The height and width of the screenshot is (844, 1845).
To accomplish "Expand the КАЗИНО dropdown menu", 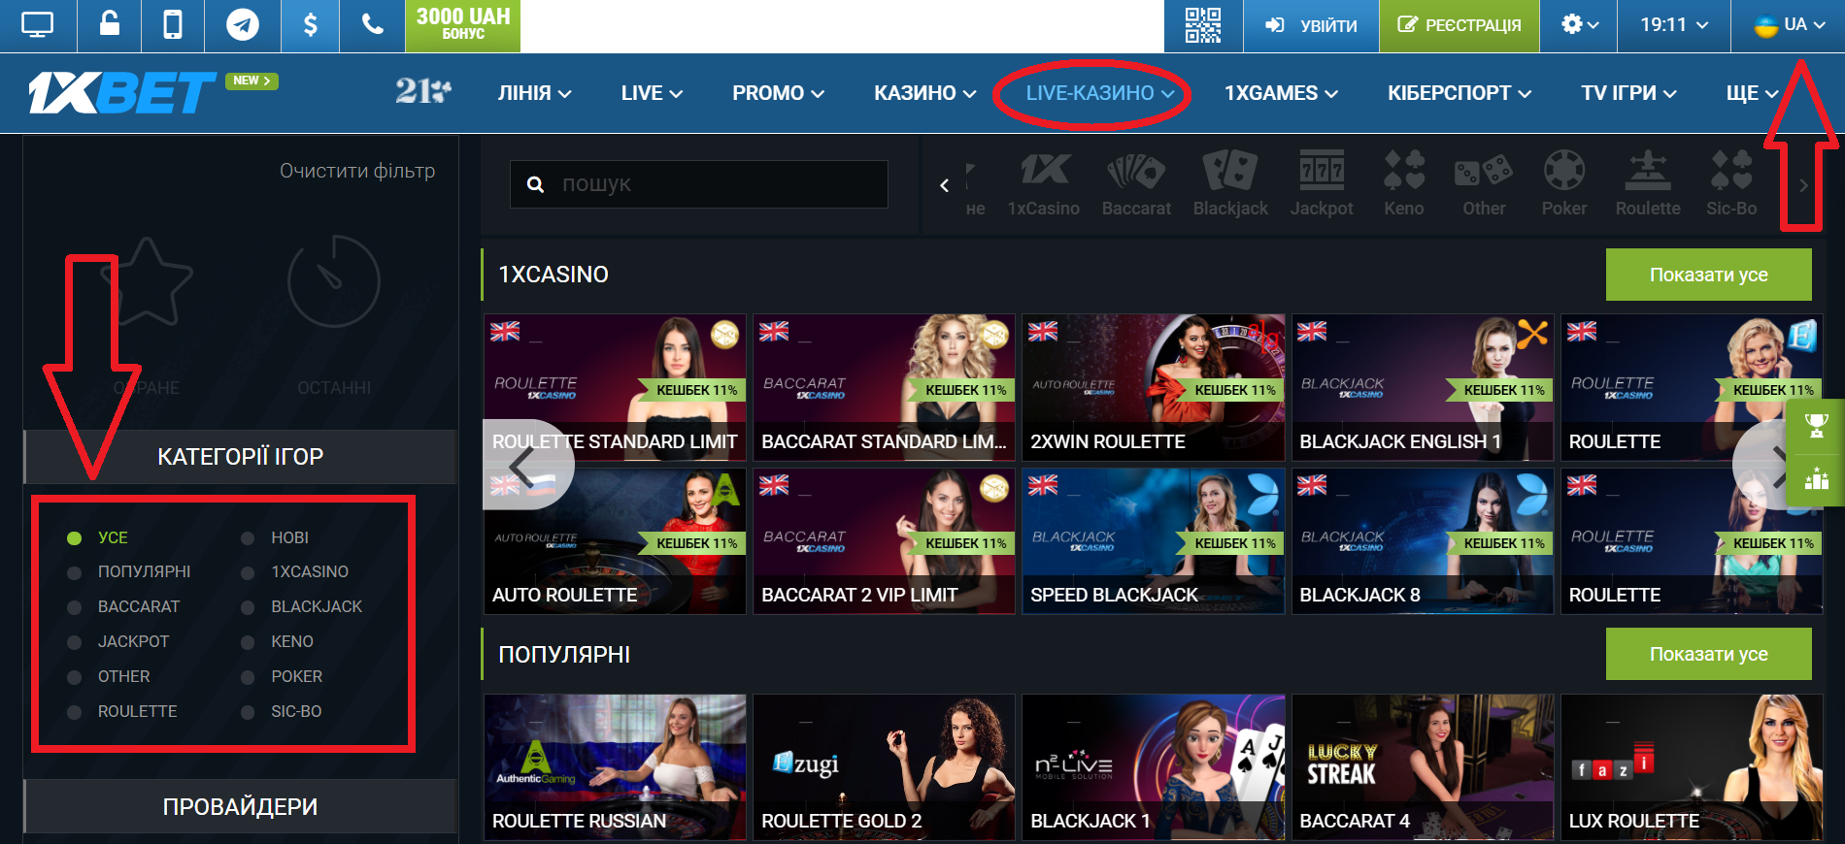I will click(924, 93).
